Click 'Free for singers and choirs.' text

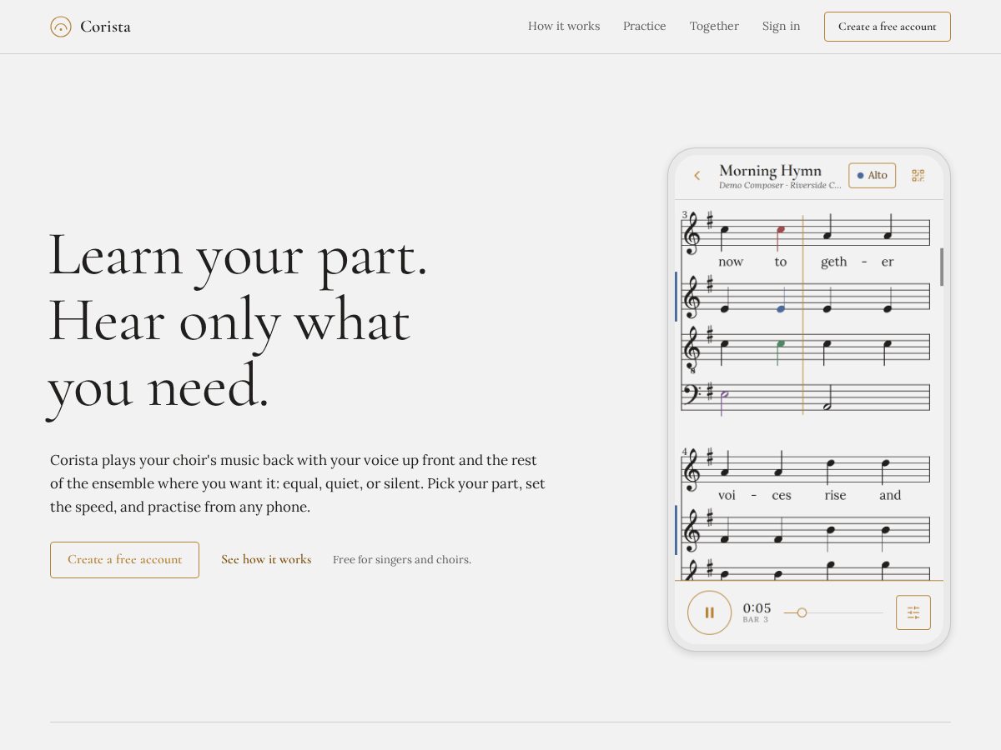click(402, 560)
